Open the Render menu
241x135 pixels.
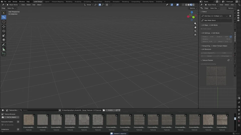coord(15,1)
